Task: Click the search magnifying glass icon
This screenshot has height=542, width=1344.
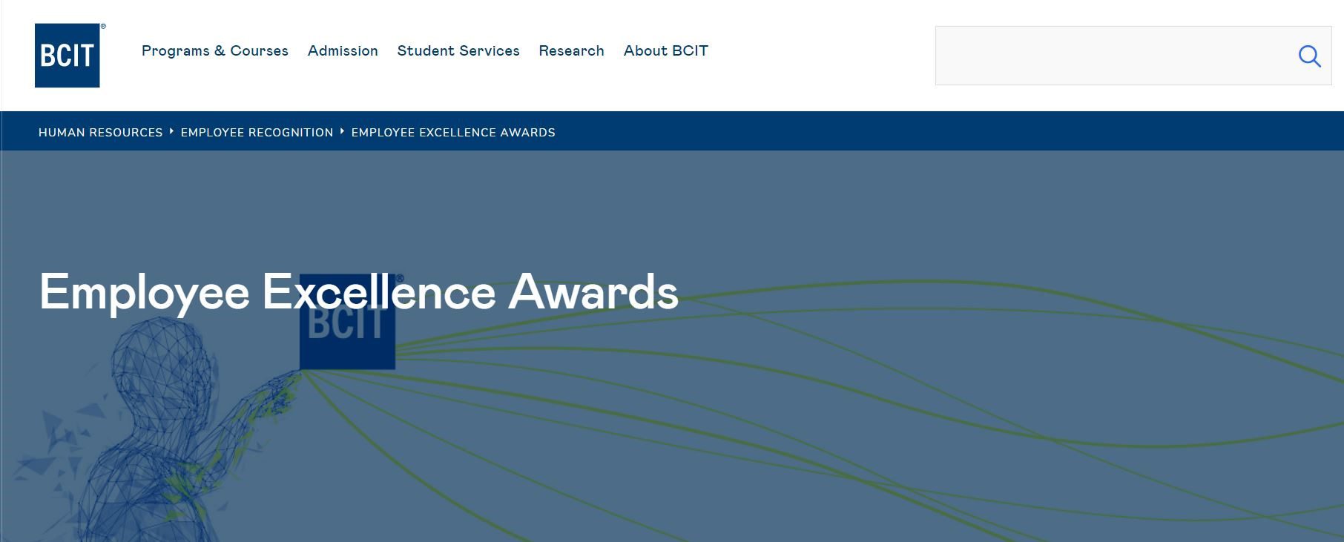Action: click(1308, 56)
